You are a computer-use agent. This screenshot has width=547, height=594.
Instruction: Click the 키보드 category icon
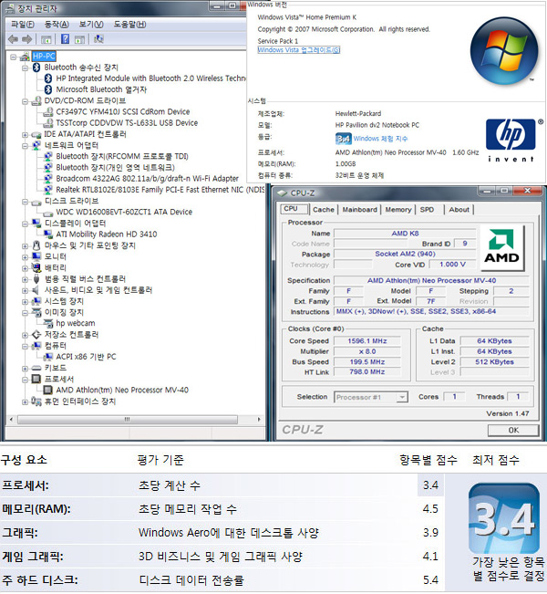tap(36, 369)
